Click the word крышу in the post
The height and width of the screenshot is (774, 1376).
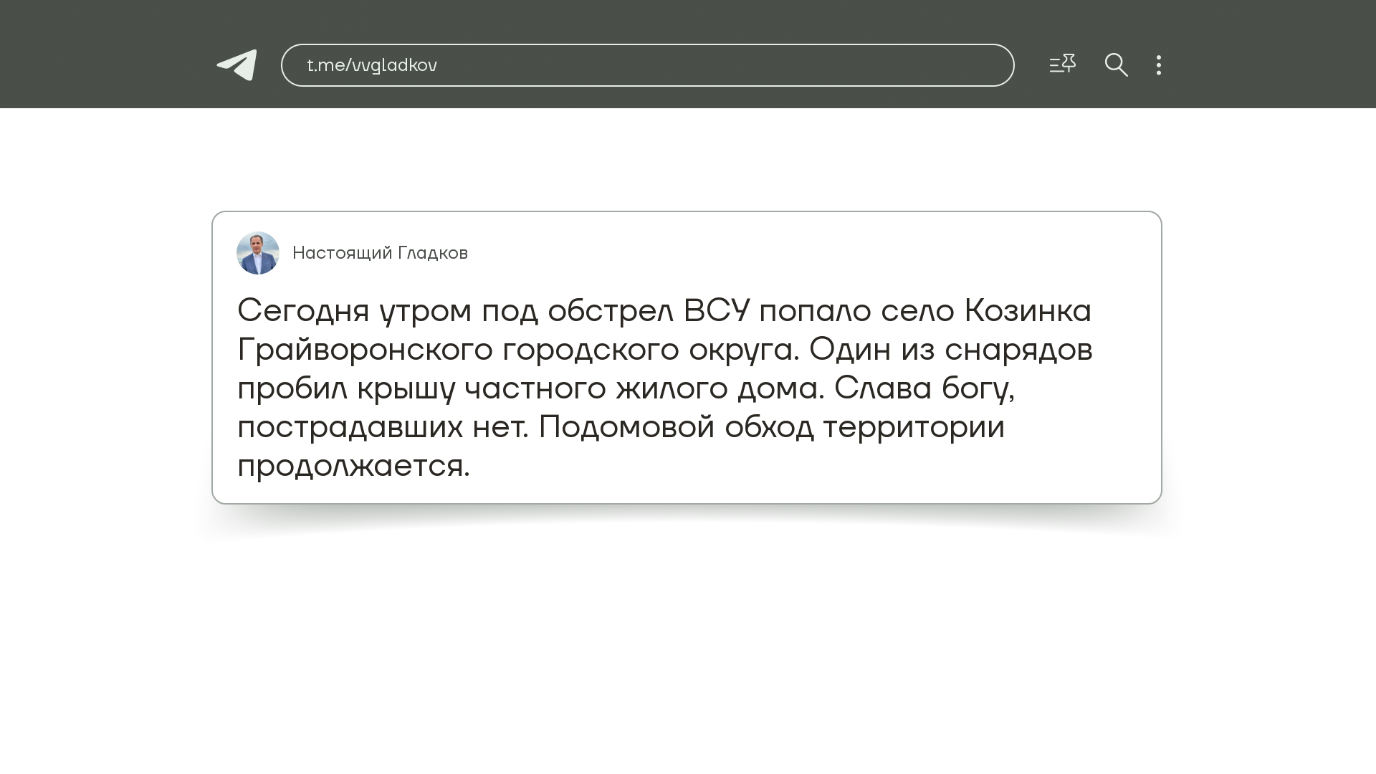point(406,388)
